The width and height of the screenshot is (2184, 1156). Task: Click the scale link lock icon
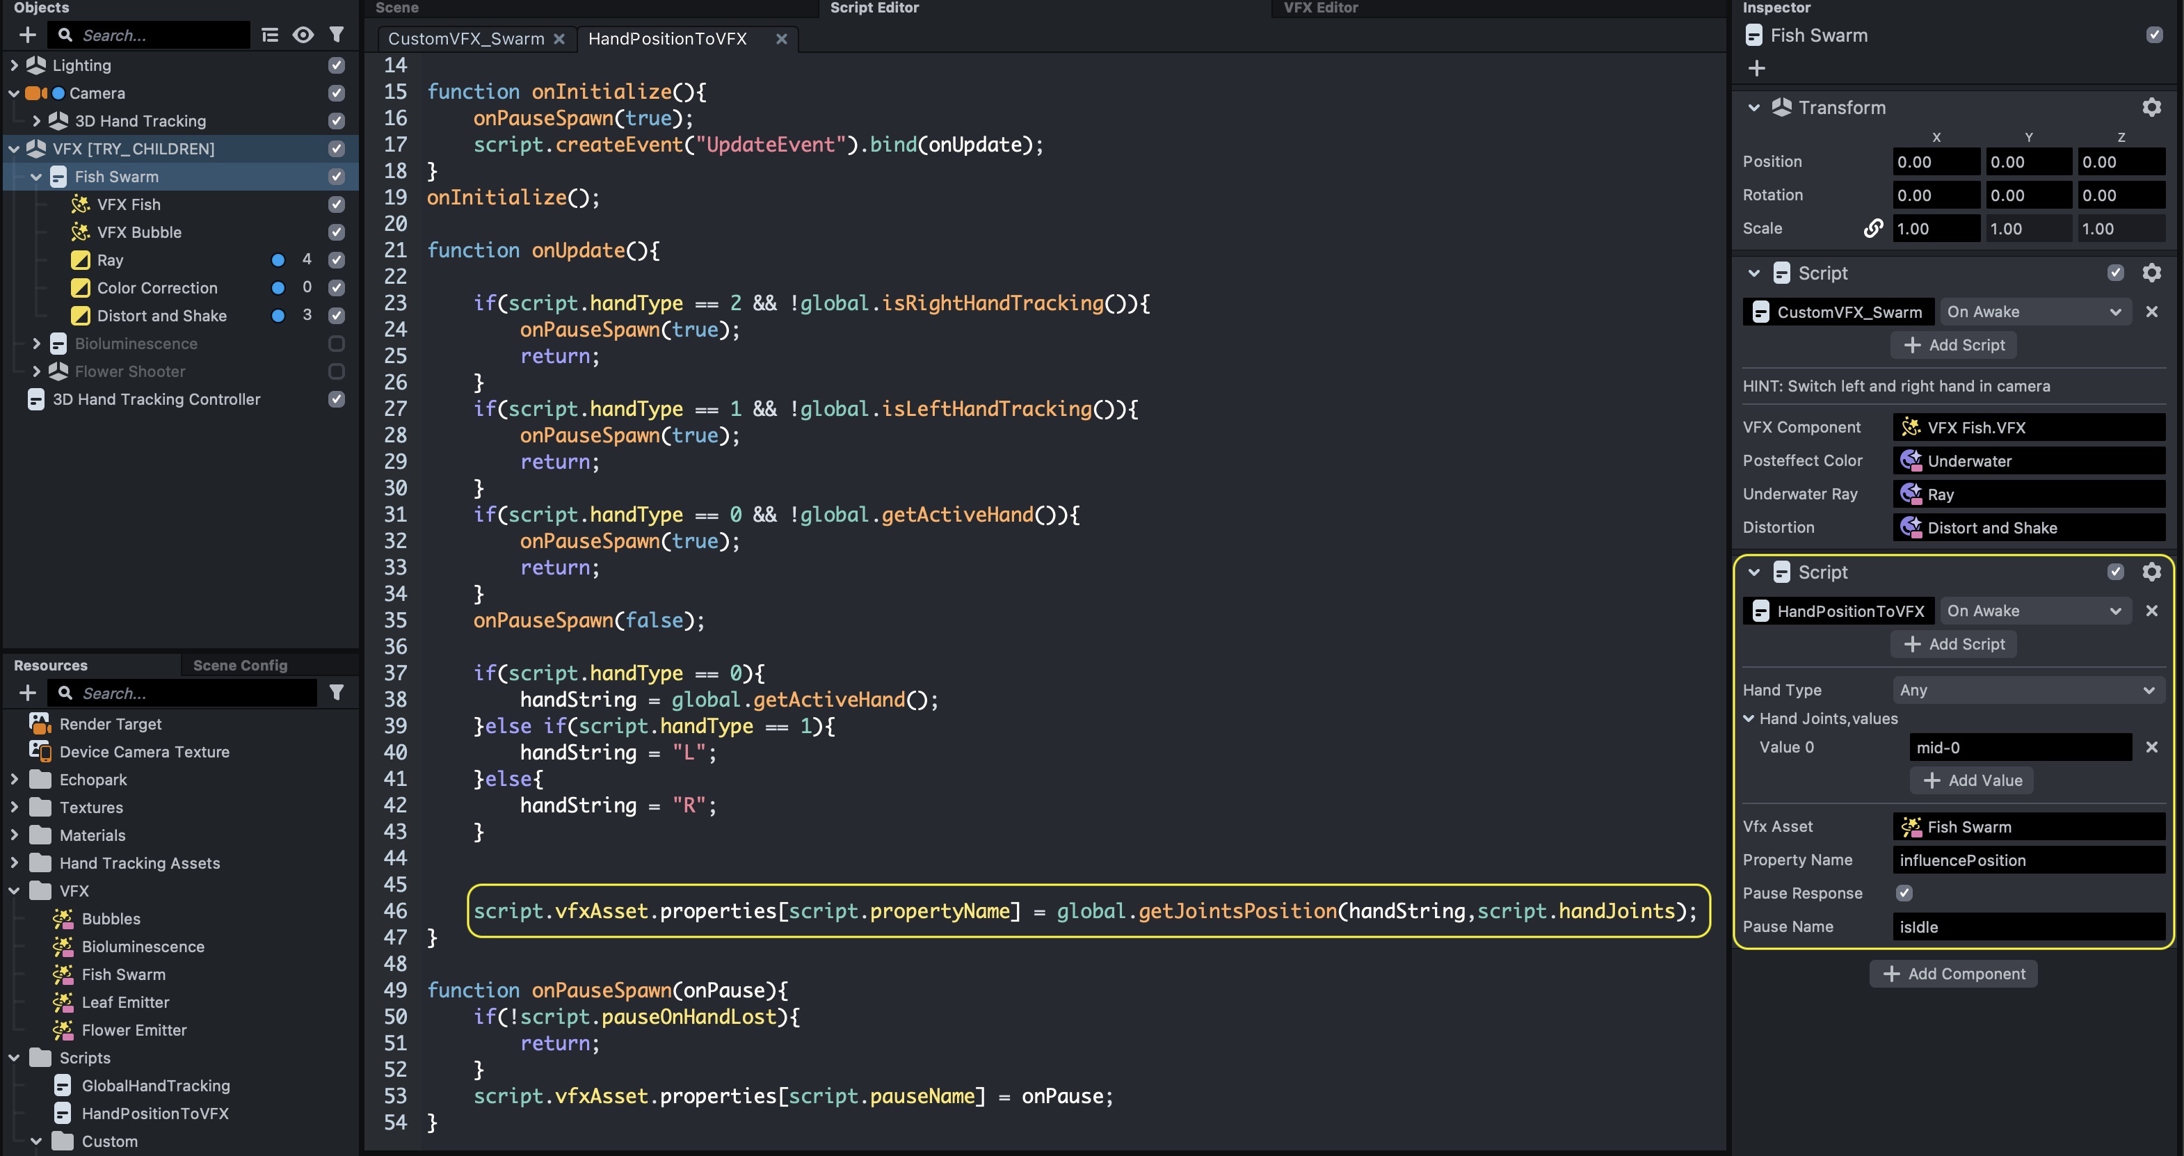pyautogui.click(x=1873, y=228)
